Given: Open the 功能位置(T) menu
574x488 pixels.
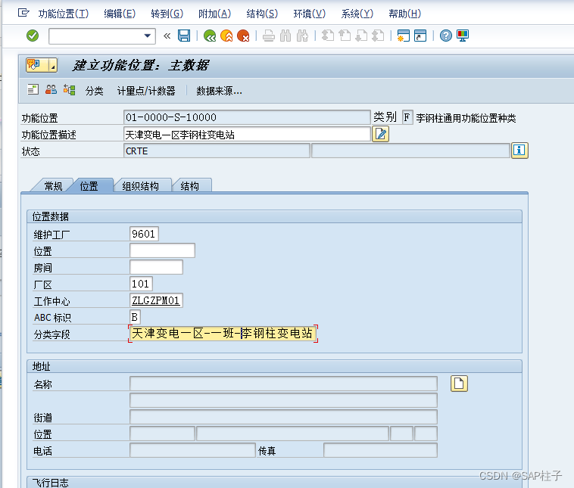Looking at the screenshot, I should pos(64,14).
